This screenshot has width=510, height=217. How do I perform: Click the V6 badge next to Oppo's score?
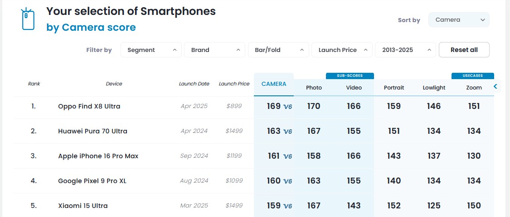tap(287, 107)
